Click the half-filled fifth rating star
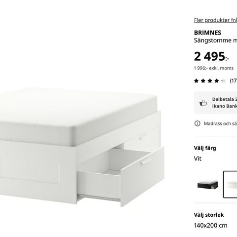This screenshot has width=237, height=237. [x=223, y=81]
